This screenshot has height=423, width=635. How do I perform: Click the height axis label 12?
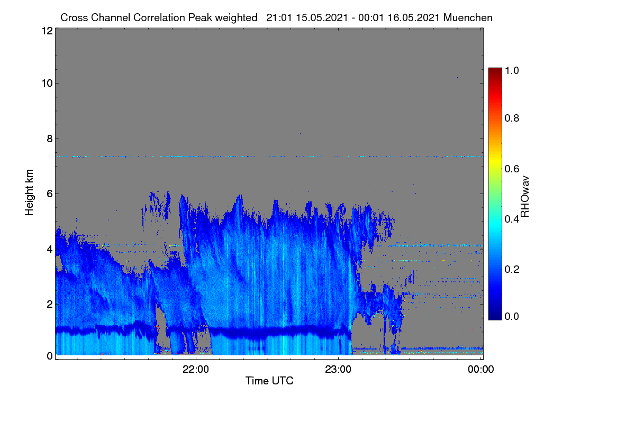(x=46, y=31)
